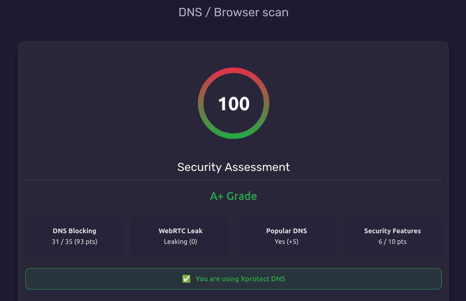The width and height of the screenshot is (466, 301).
Task: Click the green checkmark icon in the banner
Action: 186,279
